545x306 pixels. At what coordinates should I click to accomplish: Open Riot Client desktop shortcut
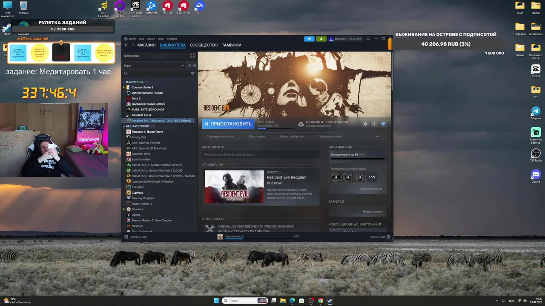[167, 8]
